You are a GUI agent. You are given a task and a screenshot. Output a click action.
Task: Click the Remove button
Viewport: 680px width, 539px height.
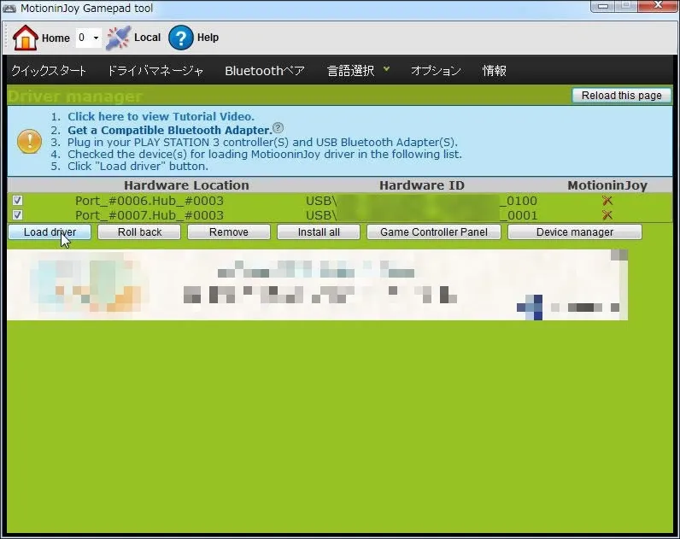point(229,232)
